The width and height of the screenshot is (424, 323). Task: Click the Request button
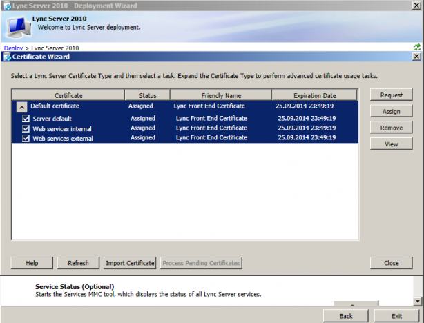392,95
